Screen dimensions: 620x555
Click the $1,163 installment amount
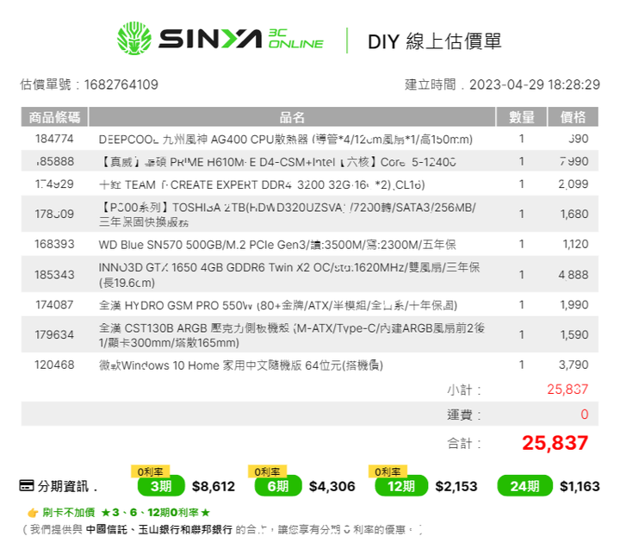[x=580, y=486]
